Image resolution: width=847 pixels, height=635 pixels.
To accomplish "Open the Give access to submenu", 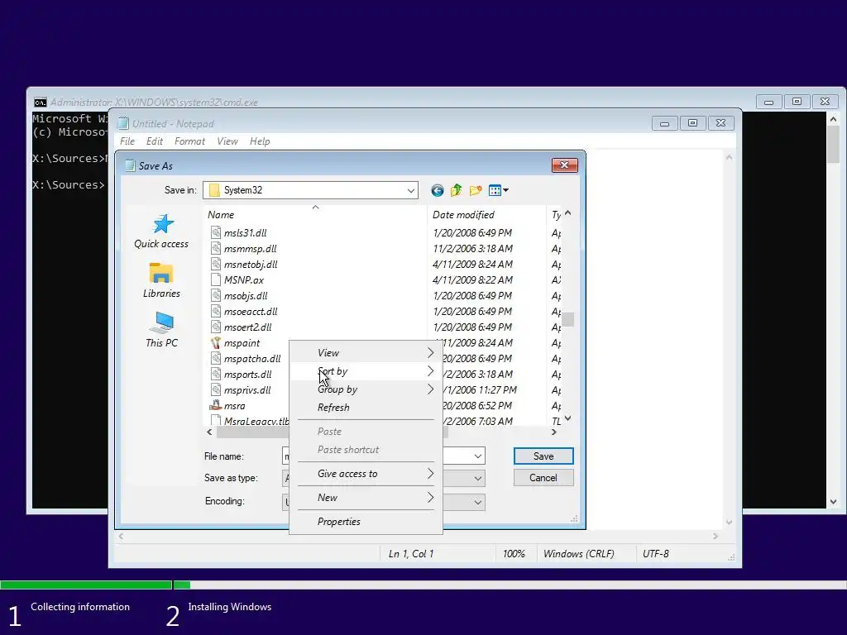I will (x=366, y=474).
